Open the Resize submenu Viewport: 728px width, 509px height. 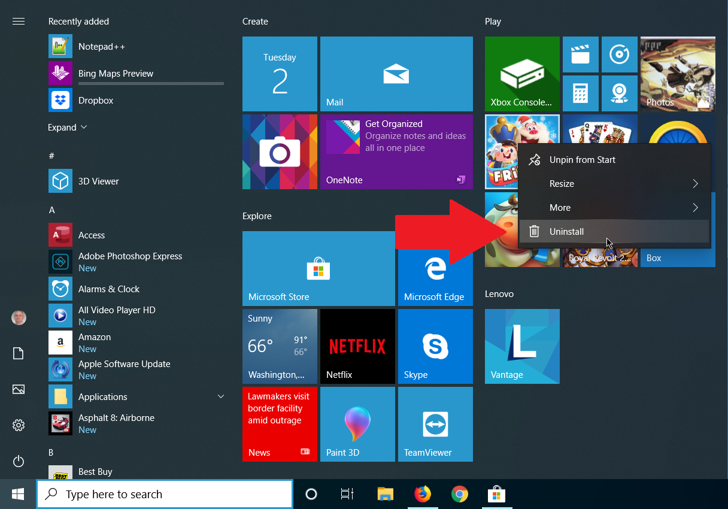(x=614, y=184)
